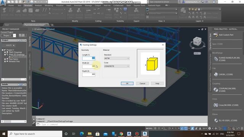Image resolution: width=244 pixels, height=137 pixels.
Task: Click the project search box
Action: (x=8, y=45)
